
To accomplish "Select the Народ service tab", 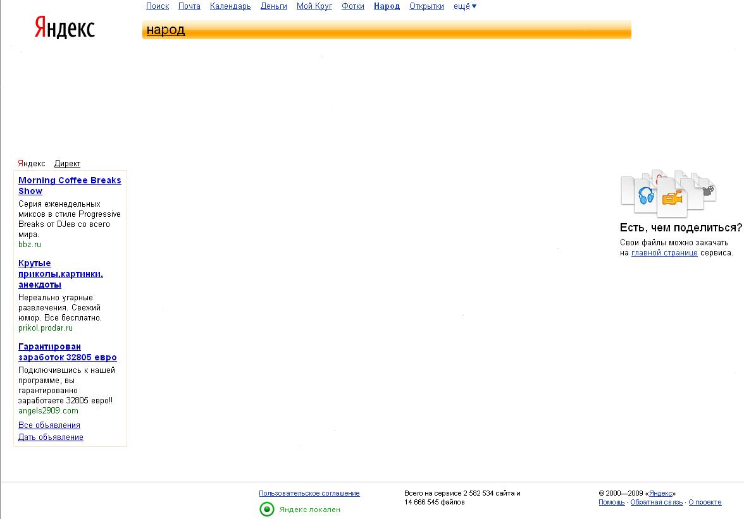I will pyautogui.click(x=387, y=6).
